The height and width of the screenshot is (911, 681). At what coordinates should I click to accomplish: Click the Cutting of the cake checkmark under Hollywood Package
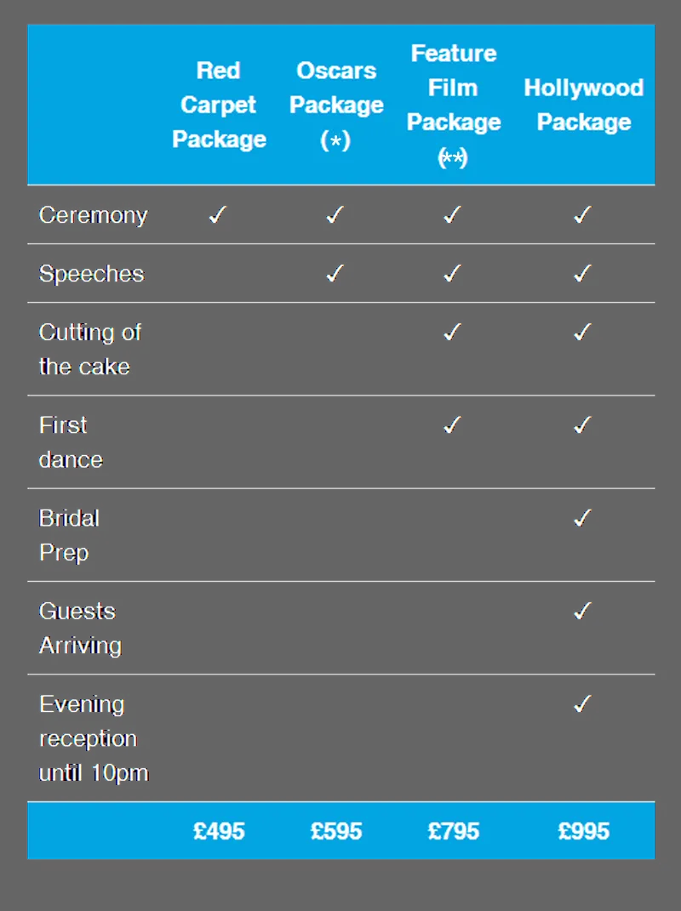click(583, 332)
